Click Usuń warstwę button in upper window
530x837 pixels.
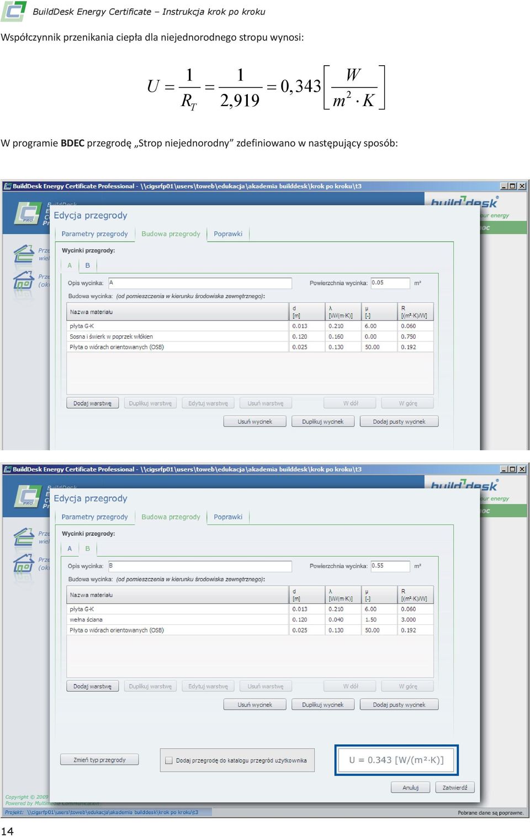tap(266, 403)
